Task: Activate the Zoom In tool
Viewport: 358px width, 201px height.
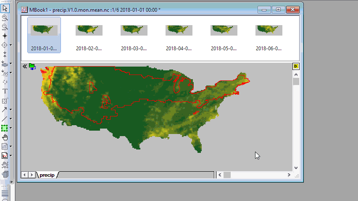Action: tap(5, 18)
